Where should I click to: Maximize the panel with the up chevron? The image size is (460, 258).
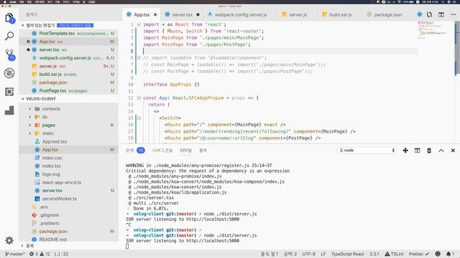[441, 150]
